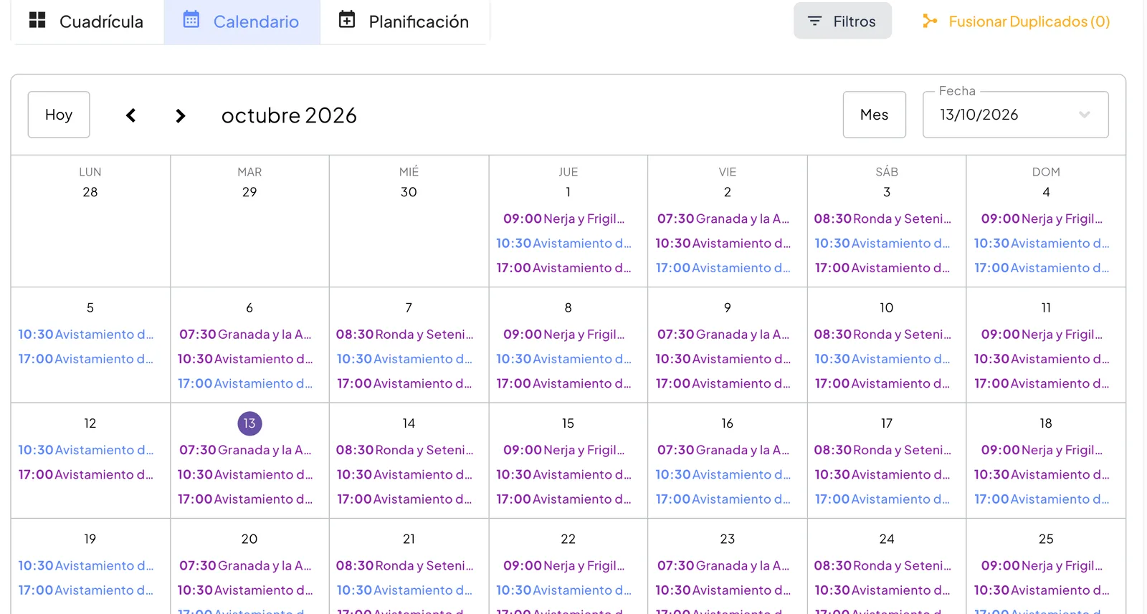
Task: Click the Calendario calendar icon
Action: pyautogui.click(x=191, y=19)
